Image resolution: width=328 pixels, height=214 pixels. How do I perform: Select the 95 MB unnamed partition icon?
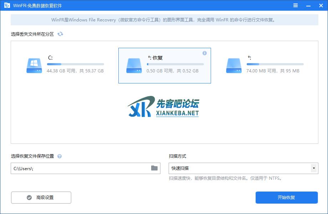click(x=234, y=66)
